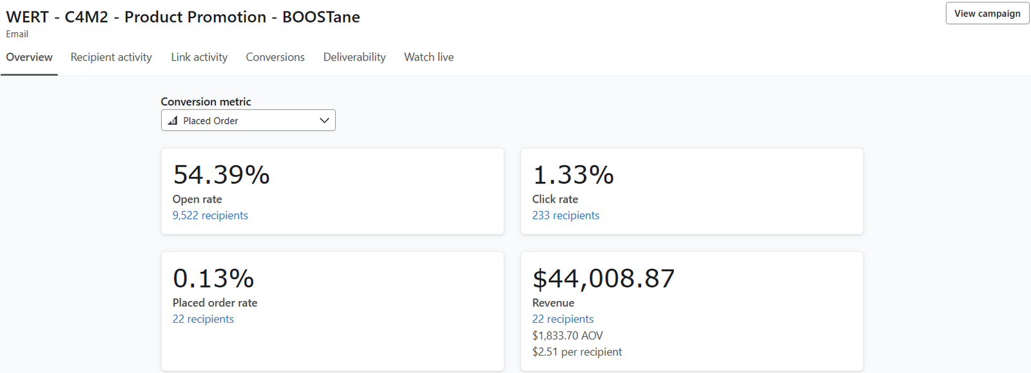Click the $44,008.87 revenue amount
Image resolution: width=1031 pixels, height=373 pixels.
click(603, 278)
